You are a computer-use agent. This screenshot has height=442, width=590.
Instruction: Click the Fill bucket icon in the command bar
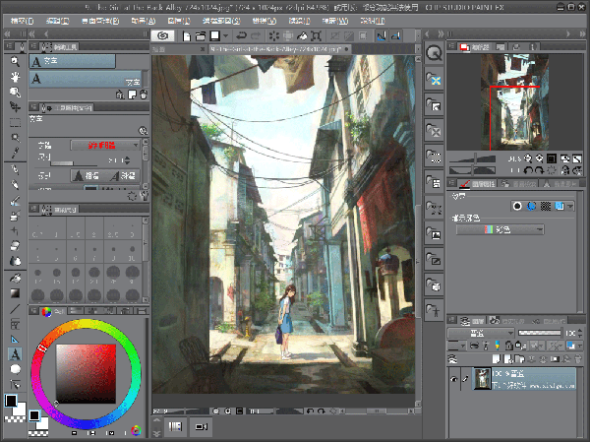pos(302,36)
